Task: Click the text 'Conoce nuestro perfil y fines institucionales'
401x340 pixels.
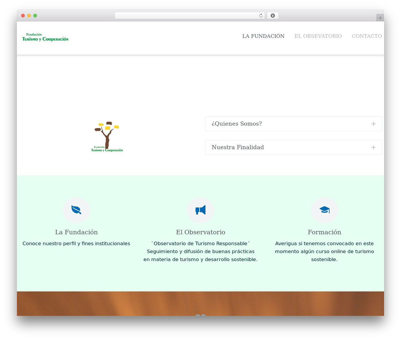Action: click(x=76, y=243)
